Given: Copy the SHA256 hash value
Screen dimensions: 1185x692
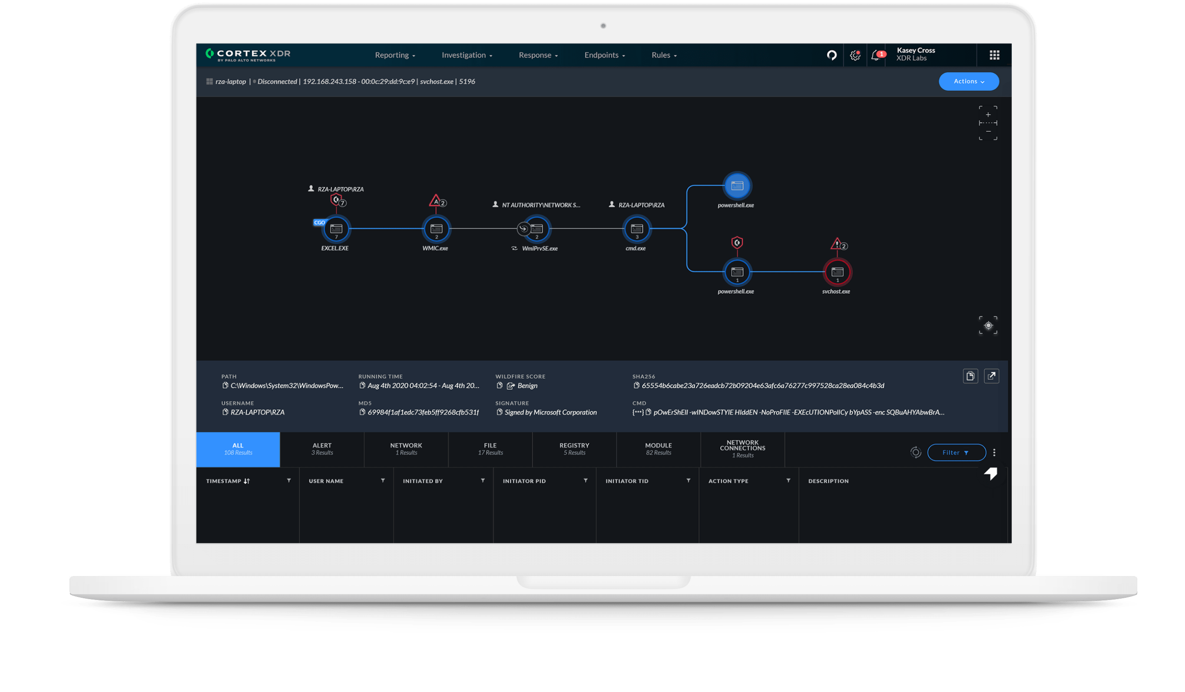Looking at the screenshot, I should coord(636,386).
